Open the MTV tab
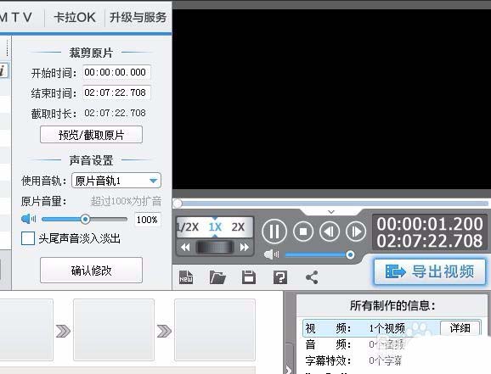This screenshot has width=491, height=374. [x=16, y=17]
